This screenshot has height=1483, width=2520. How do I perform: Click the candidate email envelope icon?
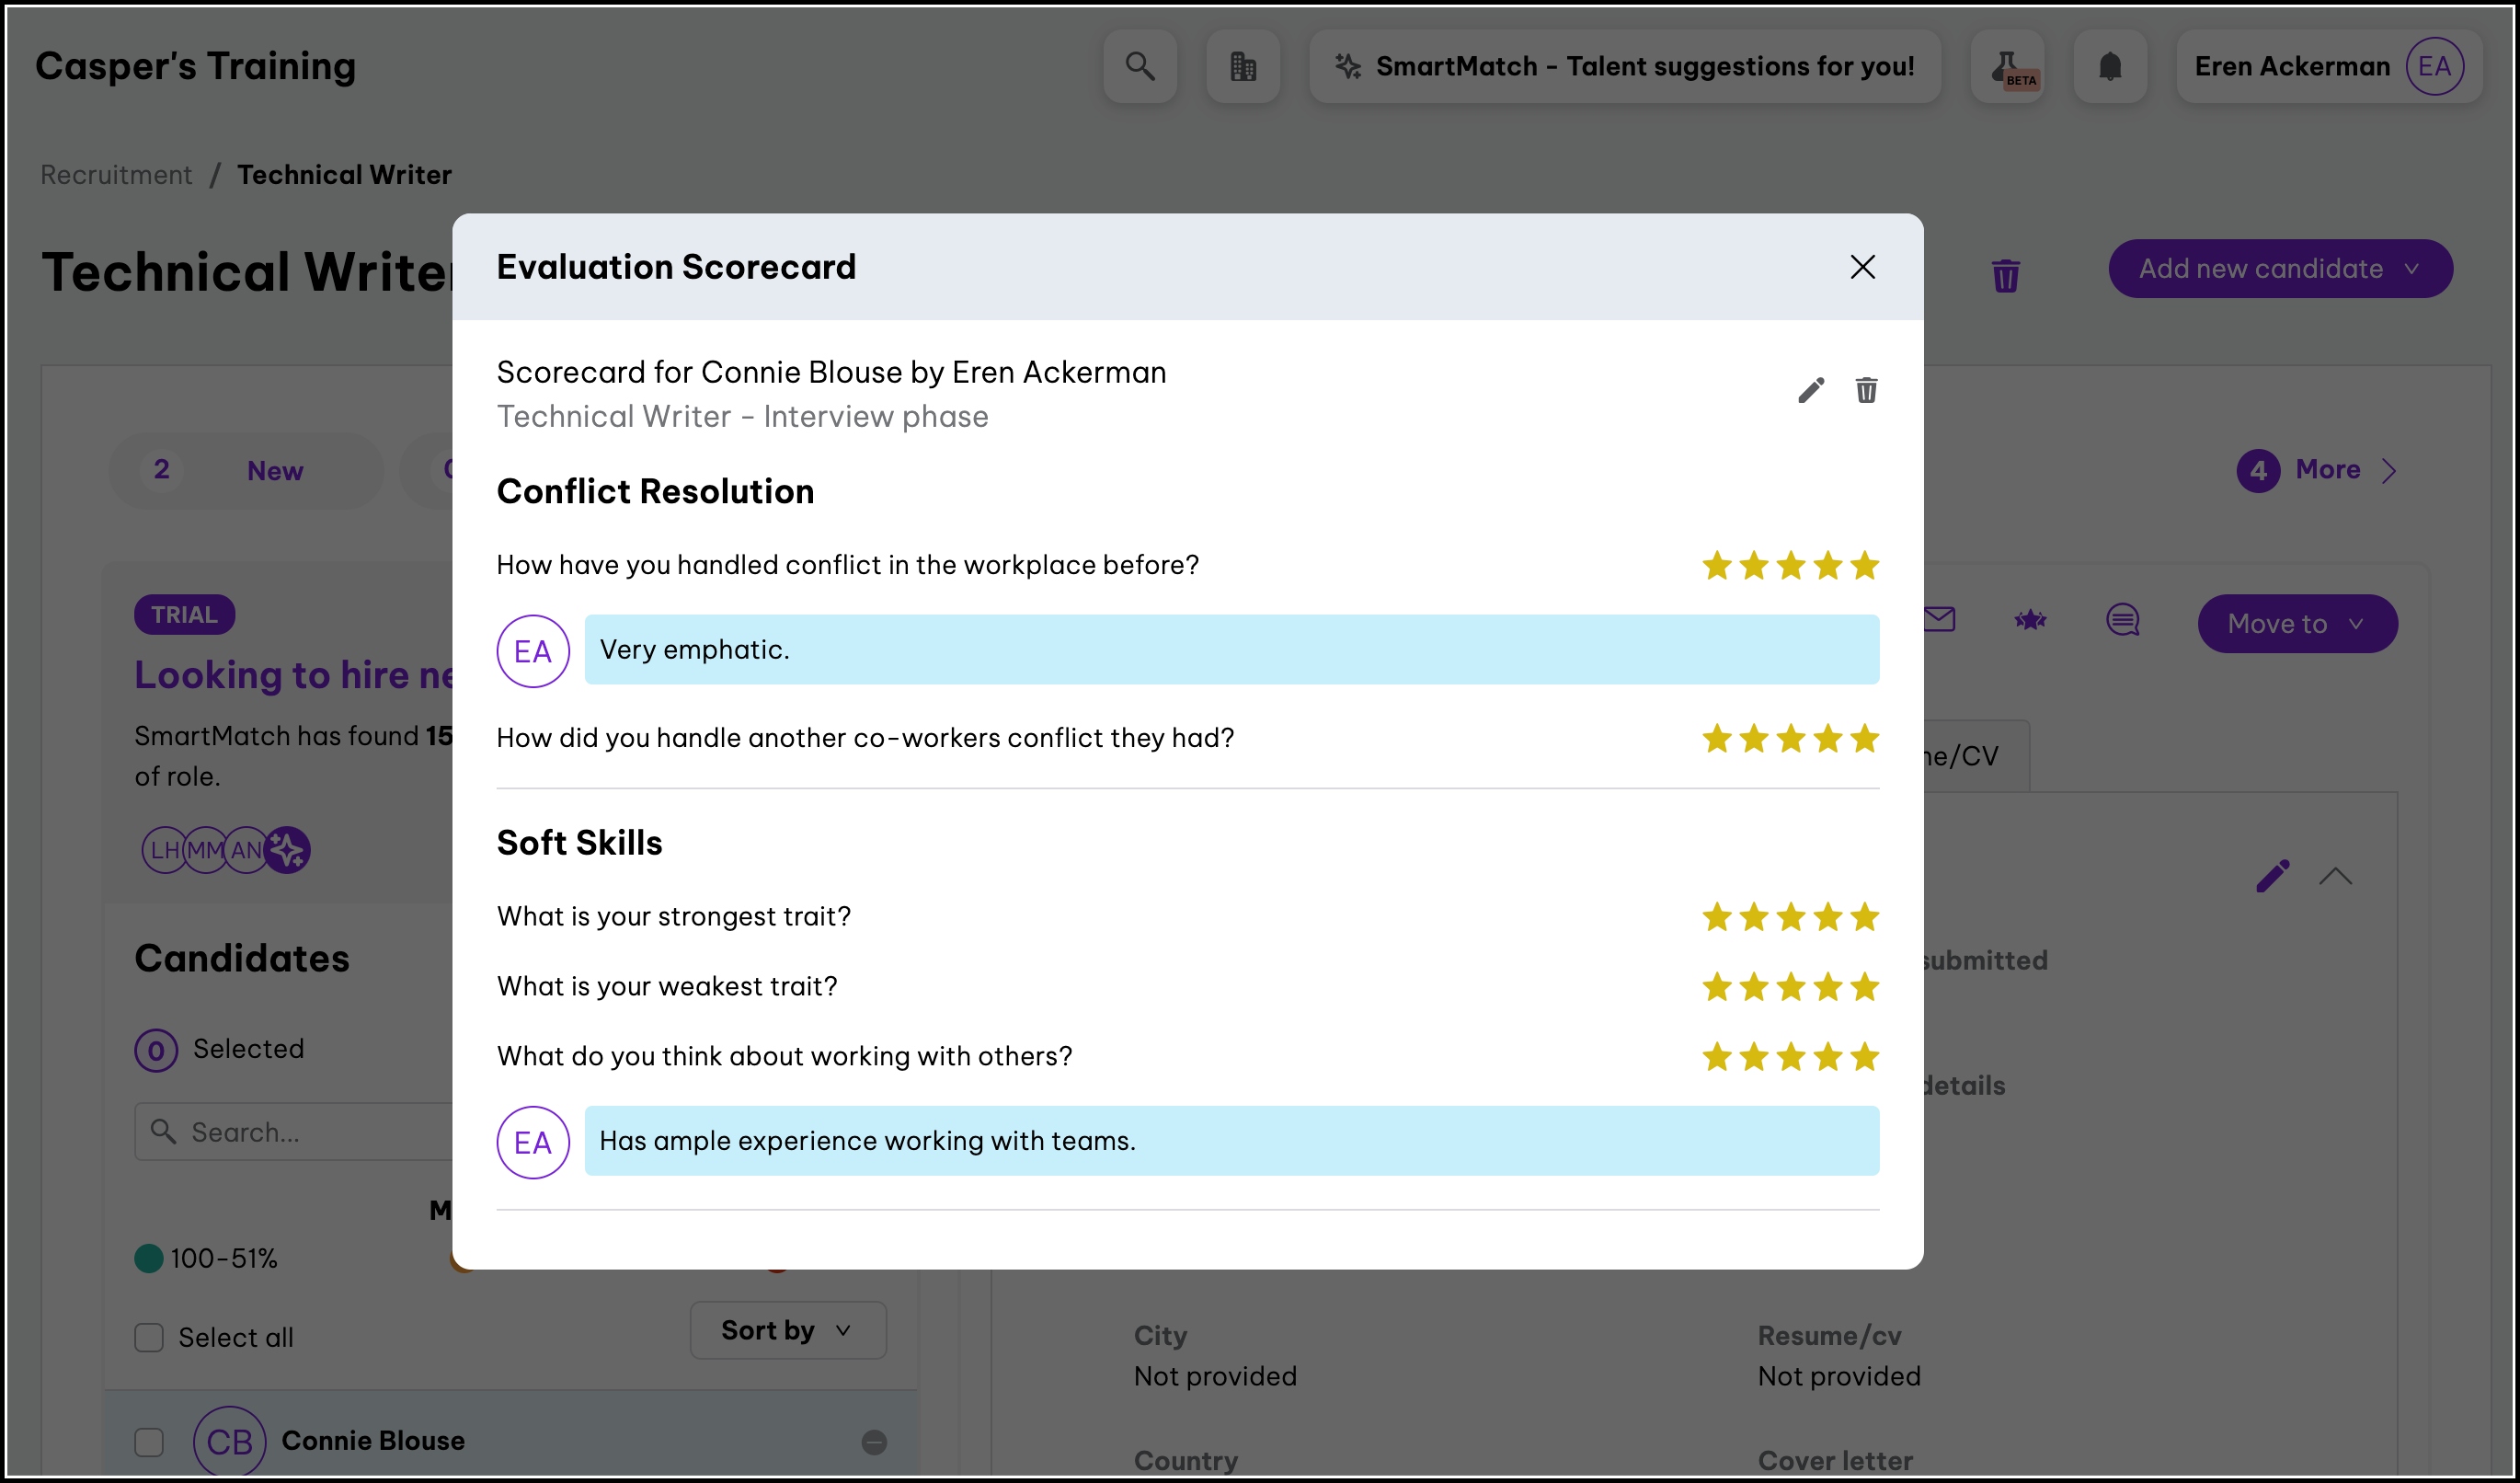pos(1940,620)
